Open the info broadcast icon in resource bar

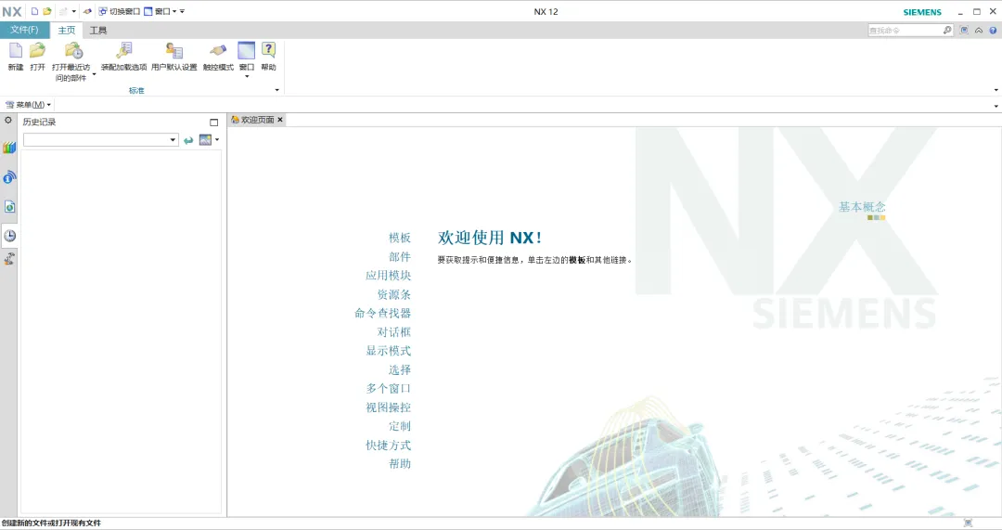click(9, 177)
